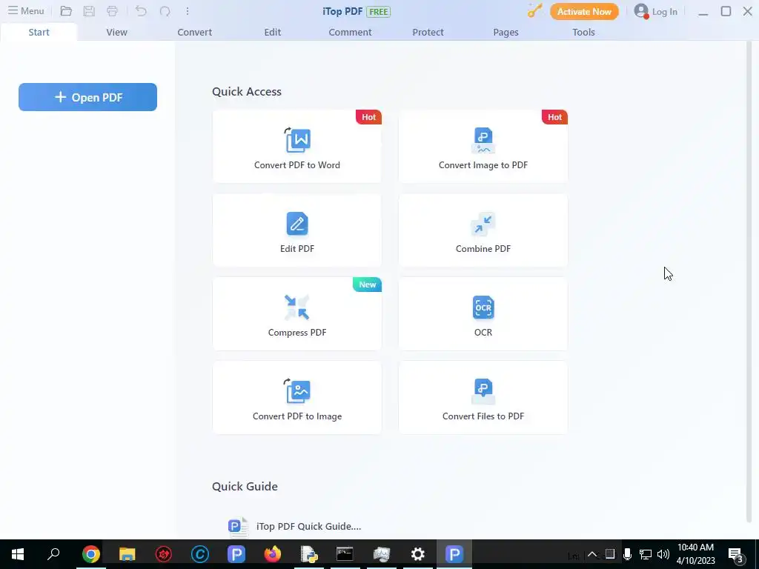
Task: Select the Comment tab
Action: [x=350, y=32]
